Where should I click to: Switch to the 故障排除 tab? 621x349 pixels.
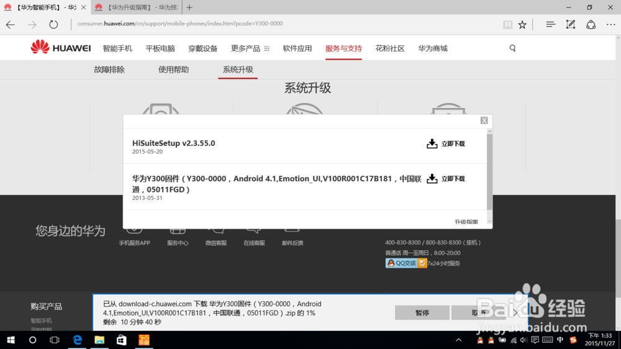coord(109,70)
